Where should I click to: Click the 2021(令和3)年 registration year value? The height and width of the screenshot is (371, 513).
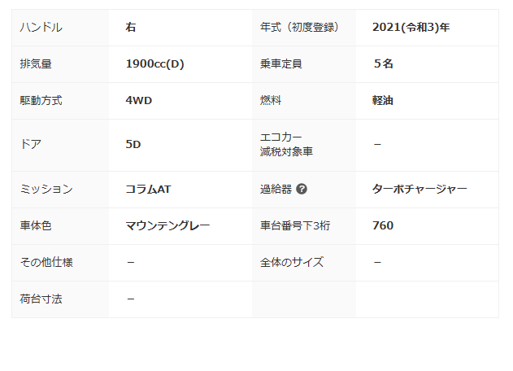point(411,28)
